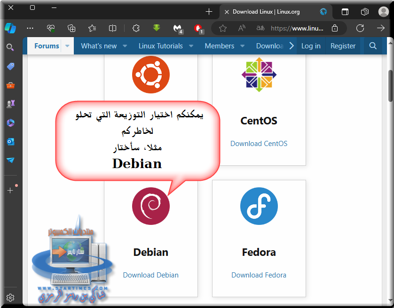The height and width of the screenshot is (308, 394).
Task: Open sidebar settings gear
Action: coord(10,298)
